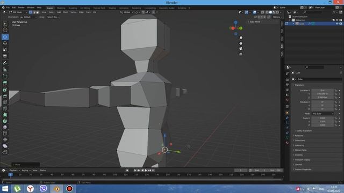Screen dimensions: 344x193
Task: Open the Mesh menu in viewport header
Action: tap(66, 12)
